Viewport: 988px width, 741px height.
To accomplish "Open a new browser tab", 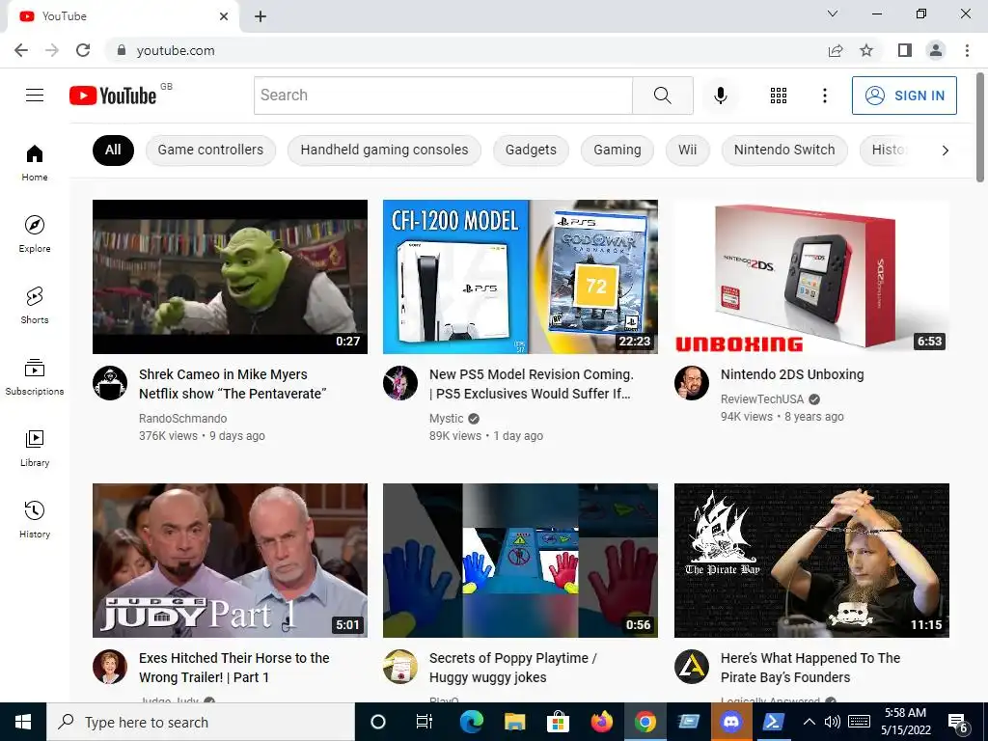I will (x=261, y=16).
